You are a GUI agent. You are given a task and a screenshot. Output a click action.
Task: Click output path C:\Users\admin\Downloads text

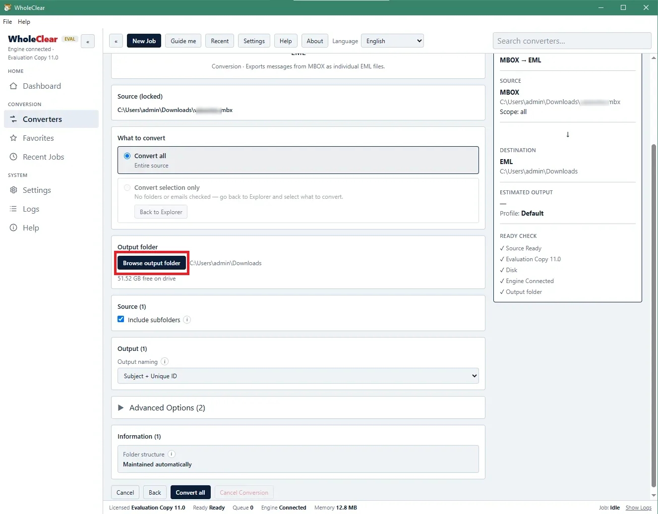226,263
